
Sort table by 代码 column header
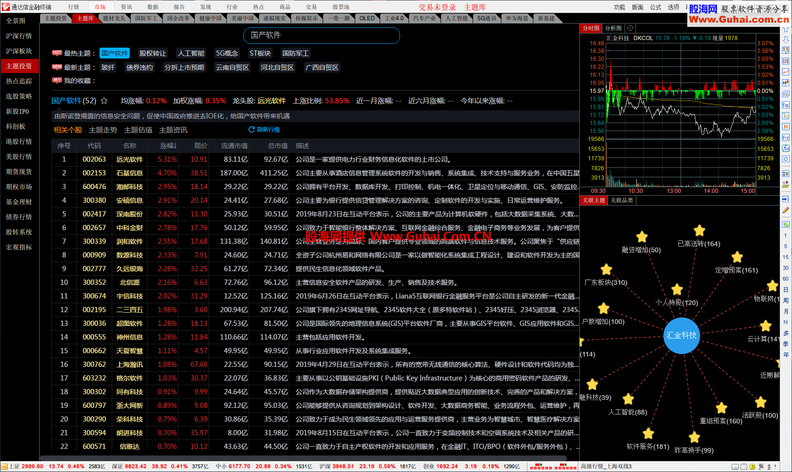click(x=94, y=146)
